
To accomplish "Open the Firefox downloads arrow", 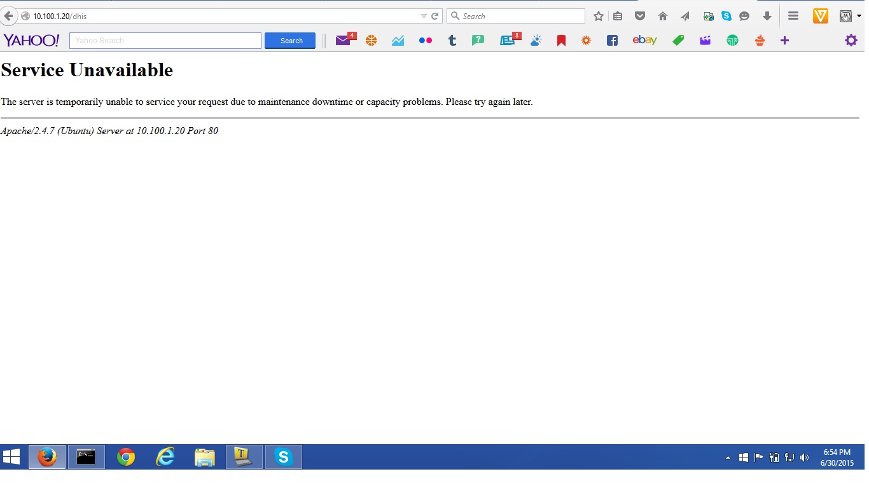I will (x=767, y=17).
